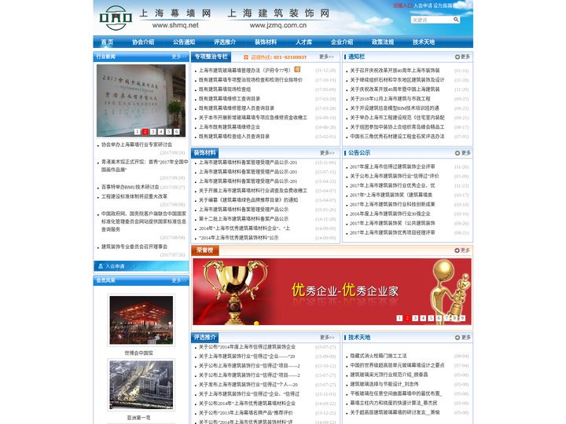Click the 优秀企业-优秀企业家 banner
Image resolution: width=566 pixels, height=424 pixels.
pos(332,291)
